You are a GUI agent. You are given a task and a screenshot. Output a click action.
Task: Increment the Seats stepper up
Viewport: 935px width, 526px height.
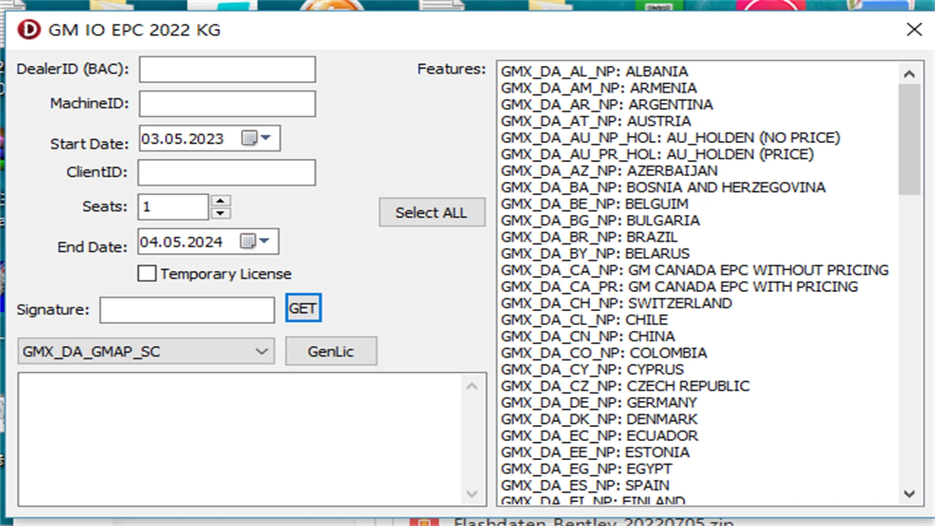point(220,200)
